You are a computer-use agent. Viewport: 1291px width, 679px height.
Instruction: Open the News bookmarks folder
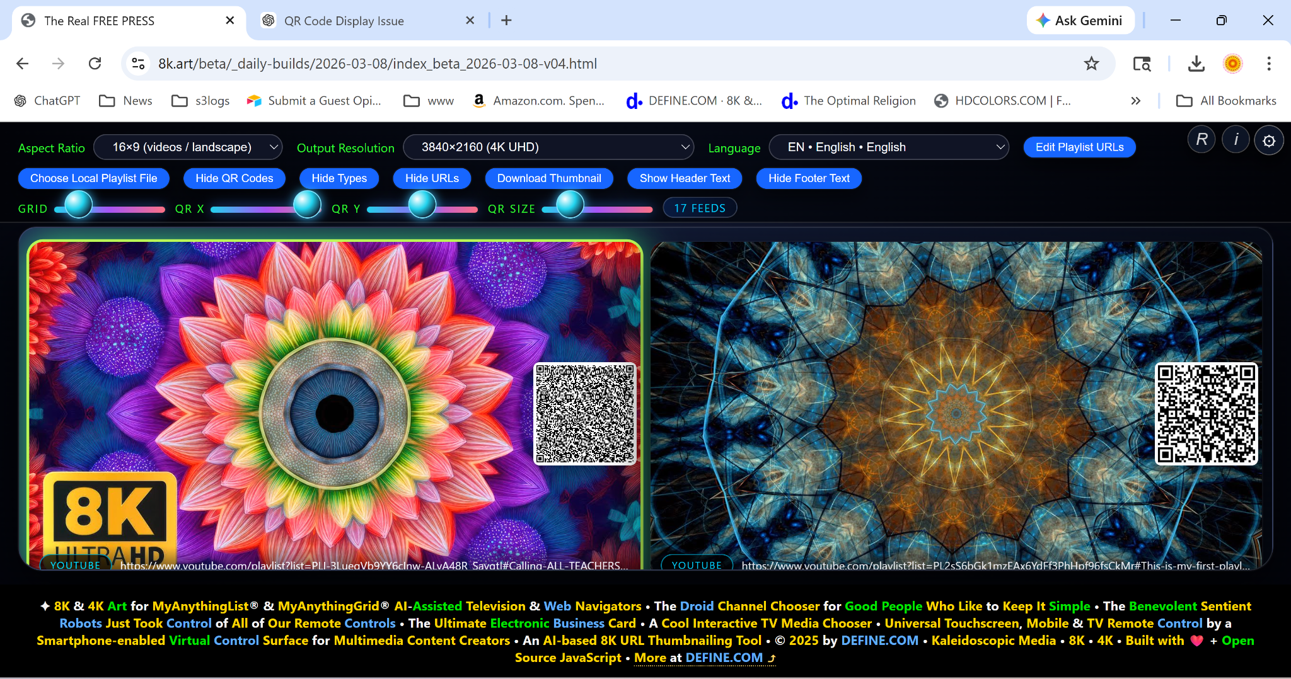(126, 101)
